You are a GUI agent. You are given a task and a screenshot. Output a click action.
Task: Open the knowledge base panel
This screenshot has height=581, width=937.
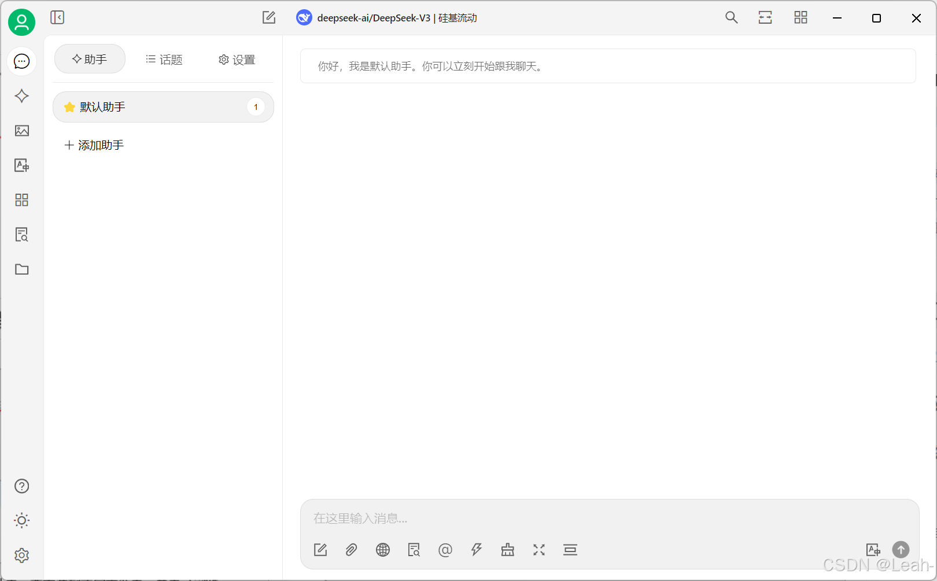[21, 234]
